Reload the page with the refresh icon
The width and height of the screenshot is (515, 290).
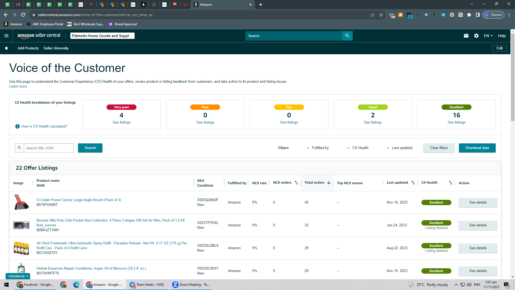click(23, 15)
